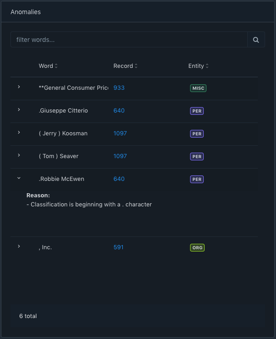Click the MISC entity tag
Viewport: 276px width, 339px height.
[198, 88]
